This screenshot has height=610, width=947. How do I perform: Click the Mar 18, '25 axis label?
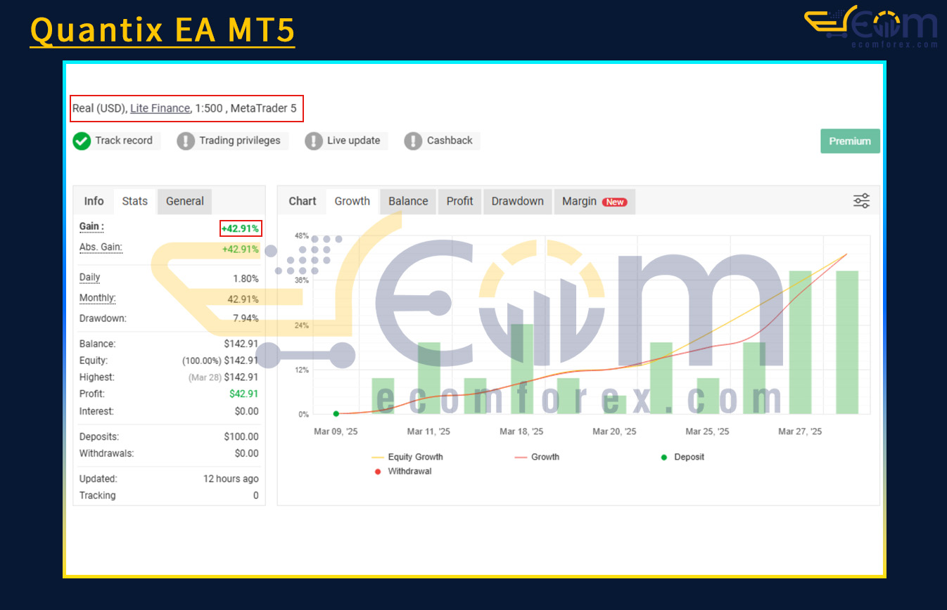click(521, 431)
